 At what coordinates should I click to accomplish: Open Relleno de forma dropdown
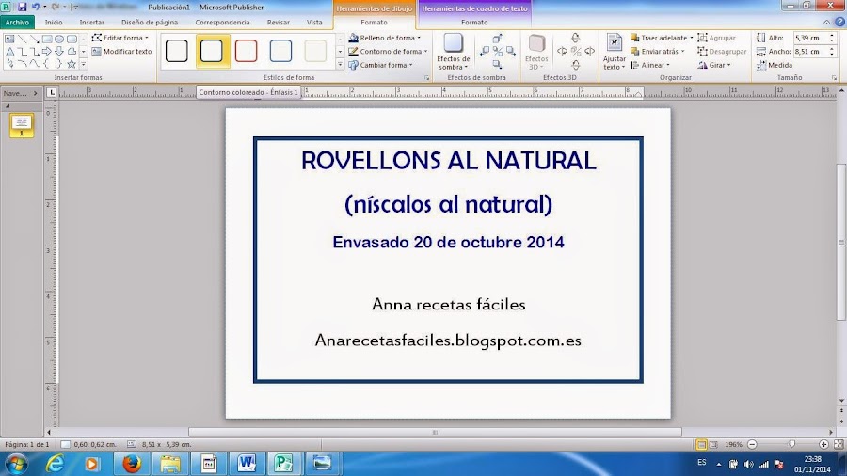385,38
